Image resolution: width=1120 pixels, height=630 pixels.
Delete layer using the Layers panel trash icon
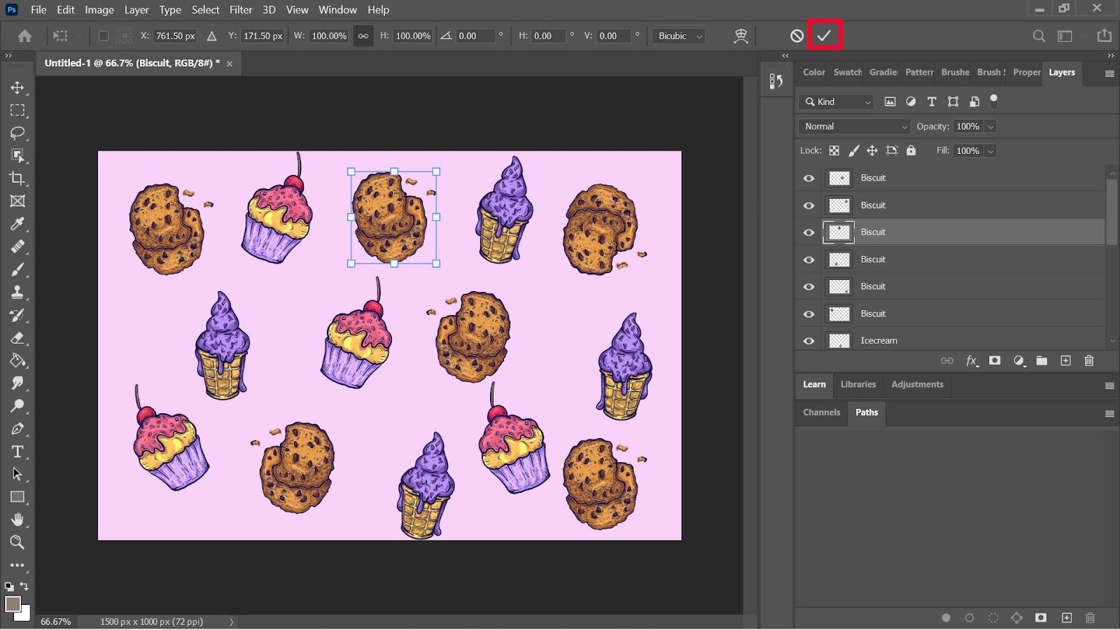click(1088, 361)
